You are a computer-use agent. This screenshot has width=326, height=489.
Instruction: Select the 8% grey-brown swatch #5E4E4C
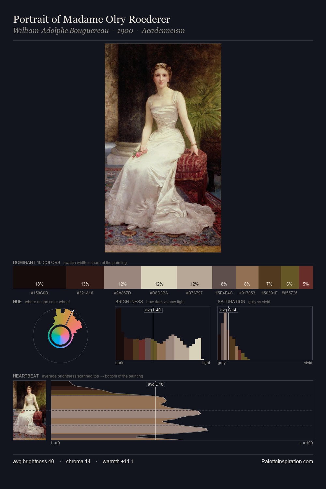[224, 277]
